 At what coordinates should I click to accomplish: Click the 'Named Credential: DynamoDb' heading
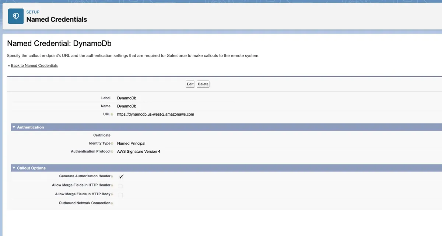(x=59, y=43)
